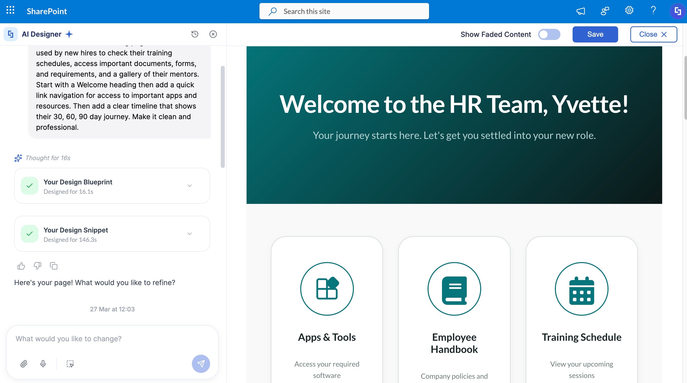
Task: Click 'Designed for 146.3s' text
Action: 70,240
